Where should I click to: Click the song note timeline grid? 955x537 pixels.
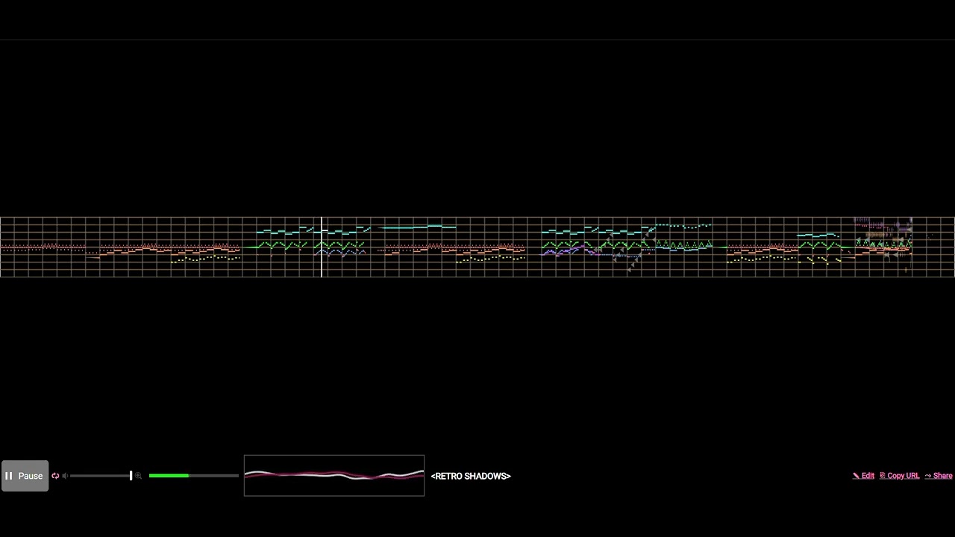point(477,247)
